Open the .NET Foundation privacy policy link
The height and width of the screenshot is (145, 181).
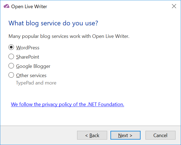(68, 104)
